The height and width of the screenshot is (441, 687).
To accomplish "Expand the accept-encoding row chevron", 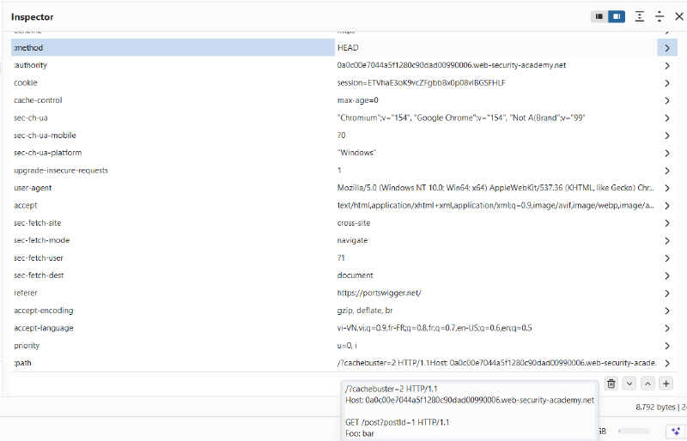I will (667, 311).
